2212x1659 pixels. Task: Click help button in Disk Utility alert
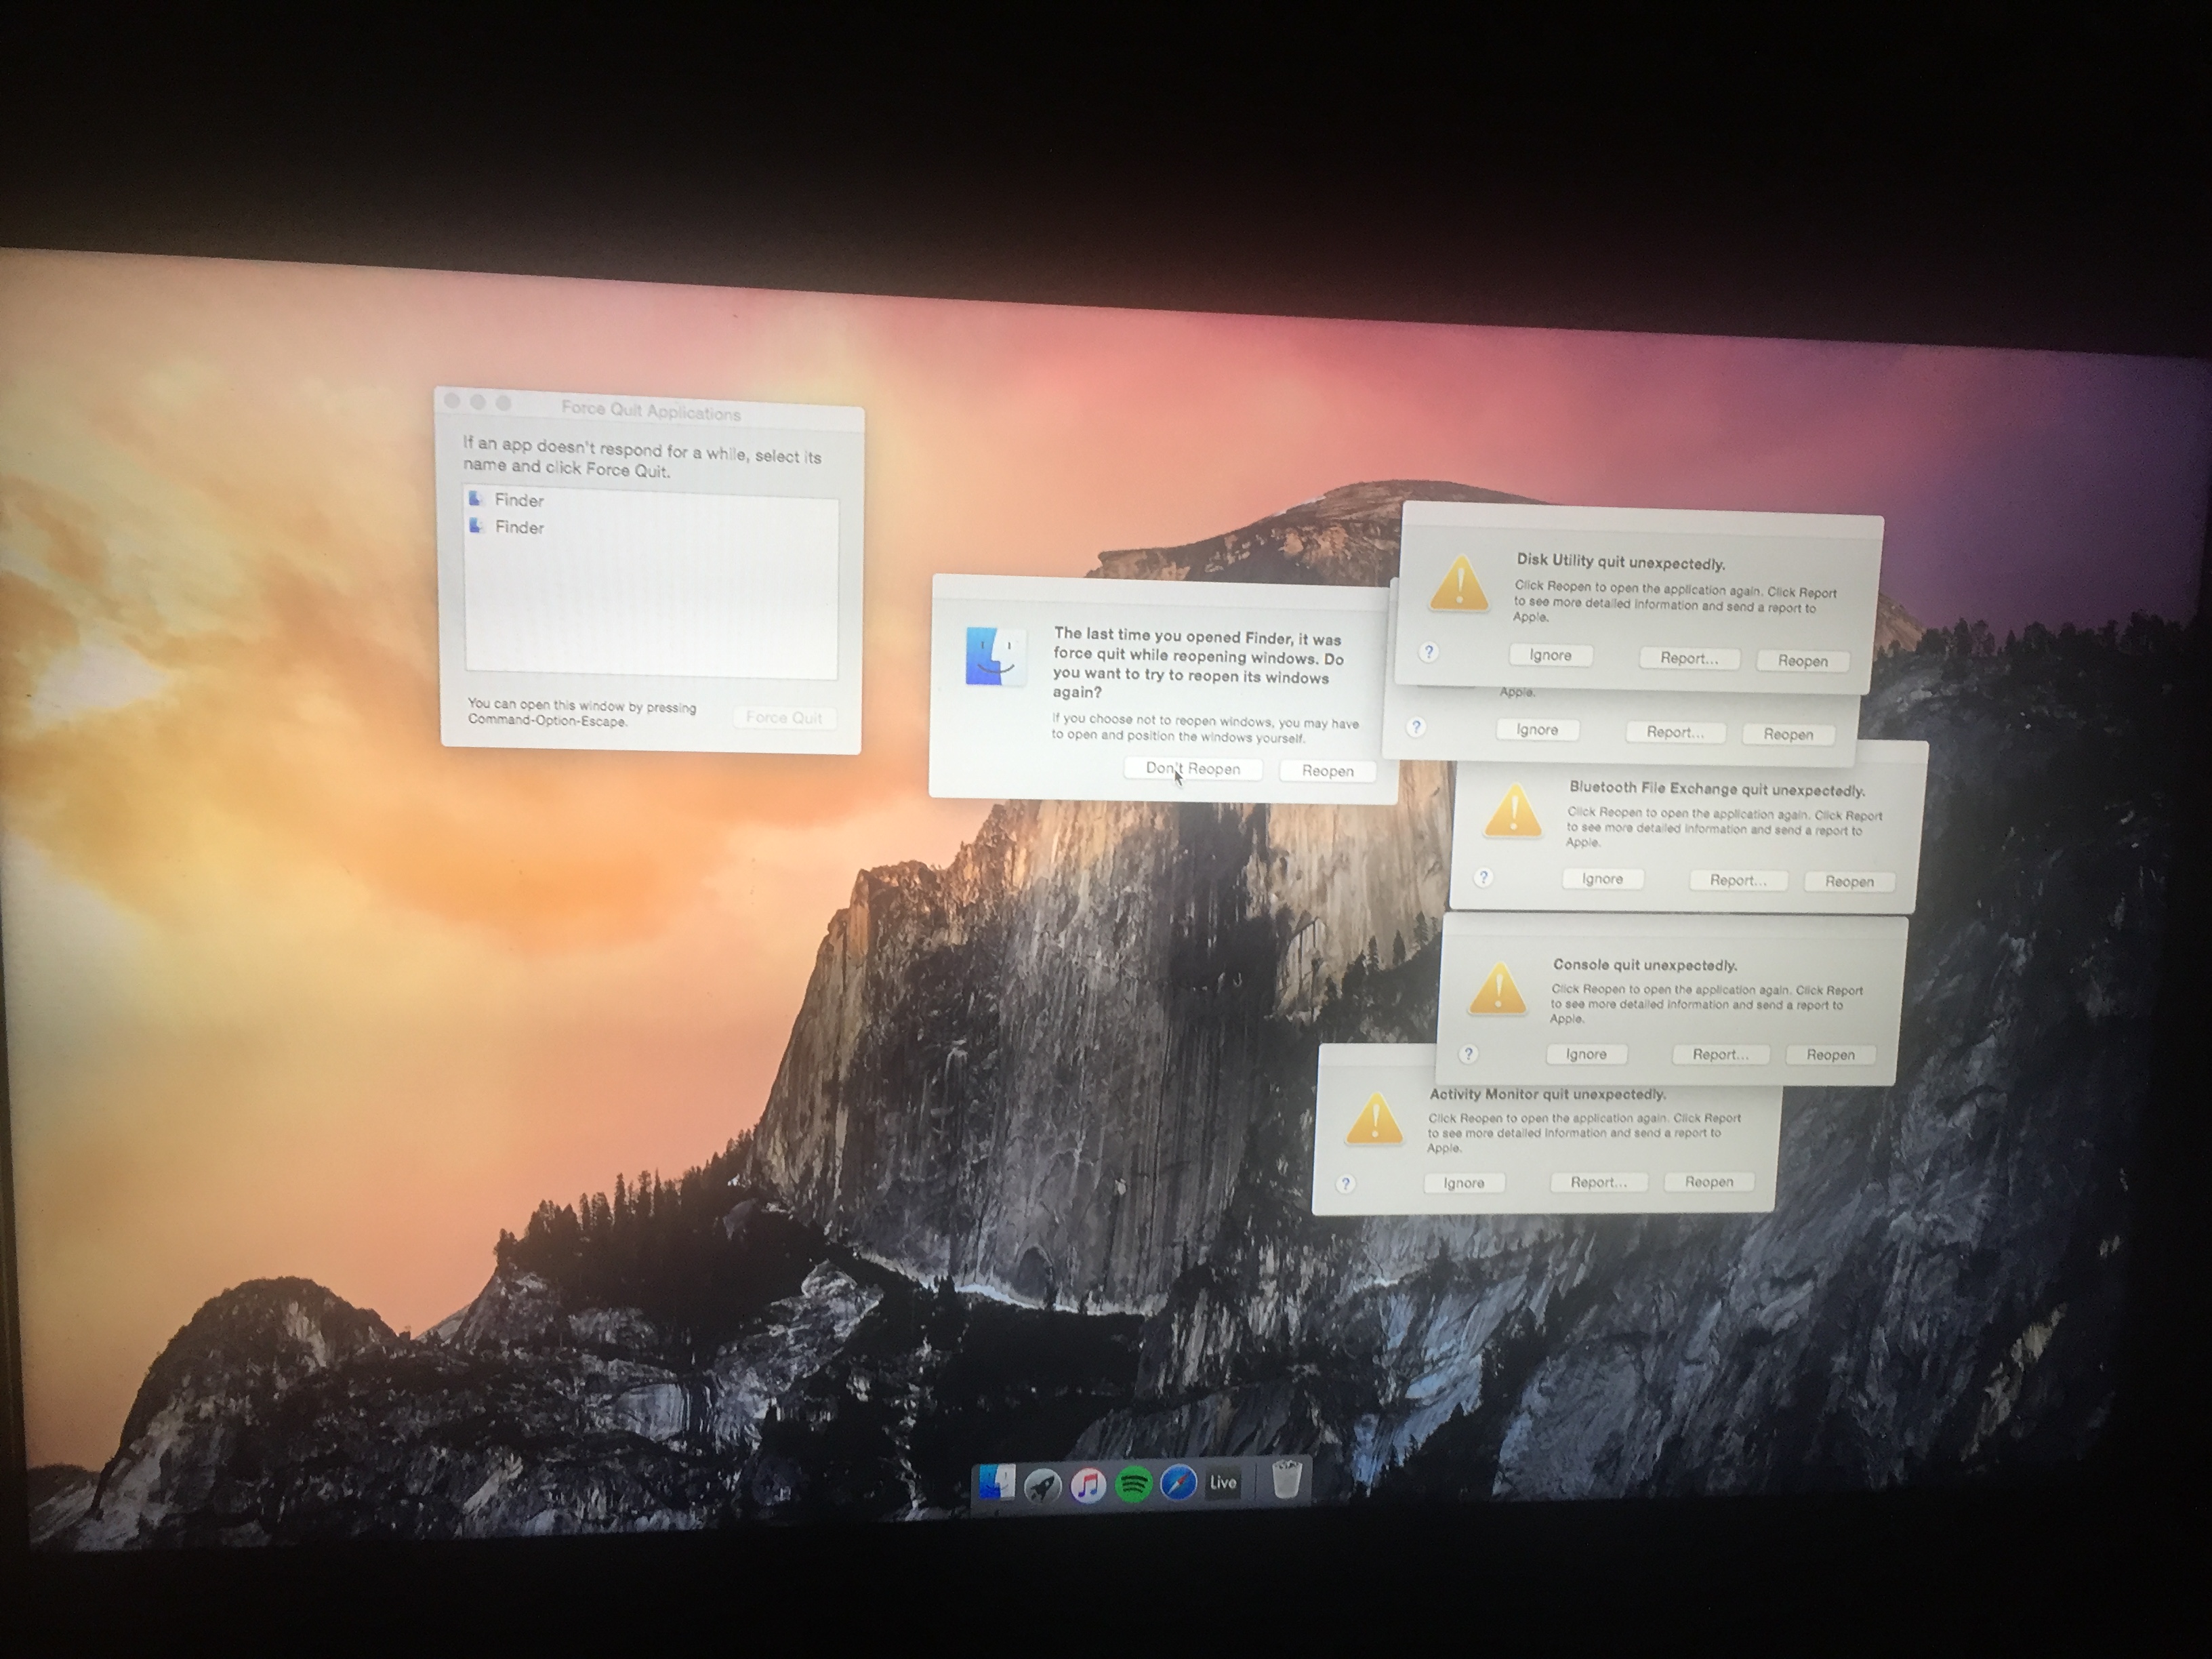[1429, 652]
